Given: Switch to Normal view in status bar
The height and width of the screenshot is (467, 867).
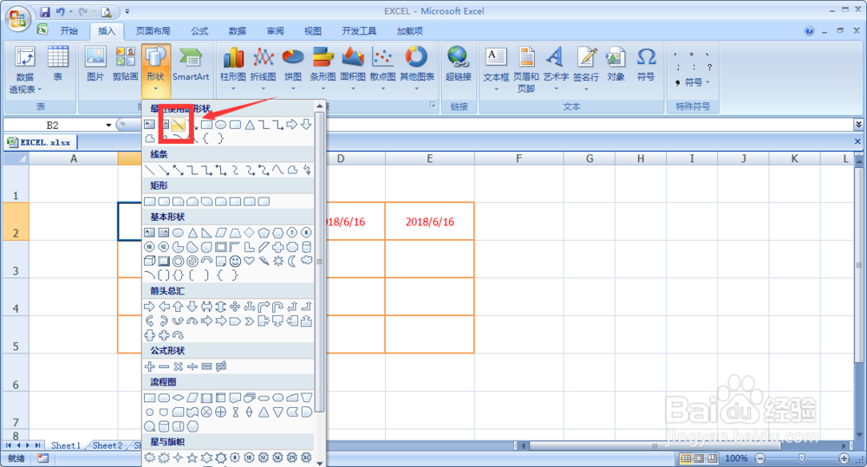Looking at the screenshot, I should (686, 458).
